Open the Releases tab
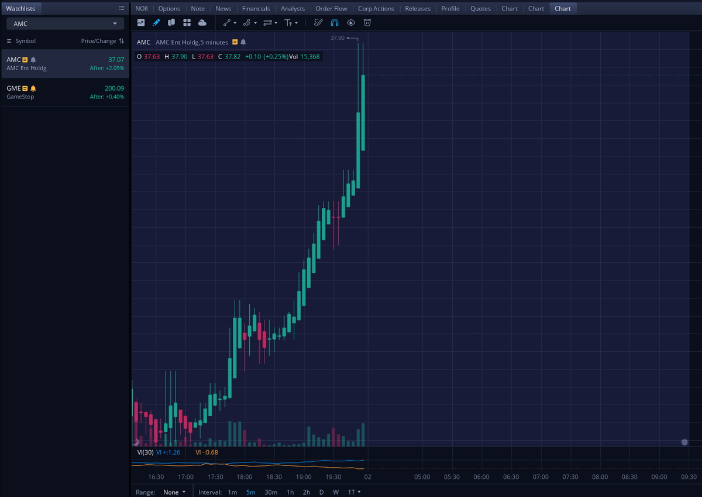The image size is (702, 497). 418,9
